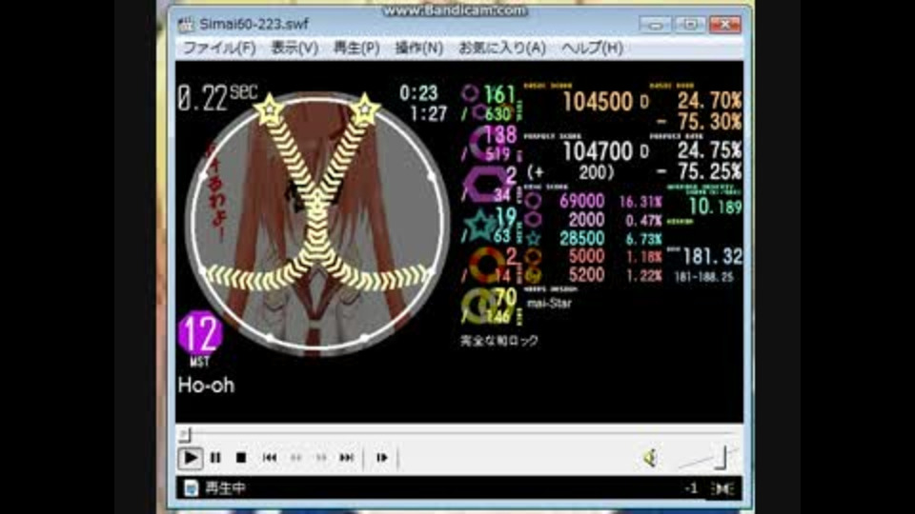Click the Play button in the control bar
This screenshot has height=514, width=915.
[191, 458]
